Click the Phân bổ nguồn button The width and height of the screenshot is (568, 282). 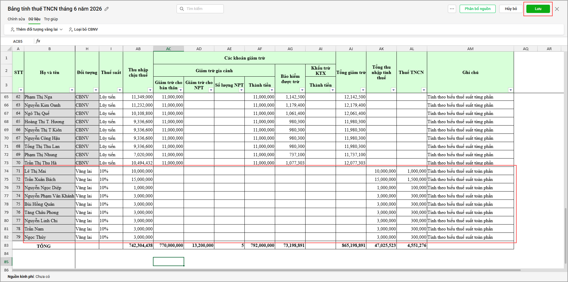[x=478, y=9]
